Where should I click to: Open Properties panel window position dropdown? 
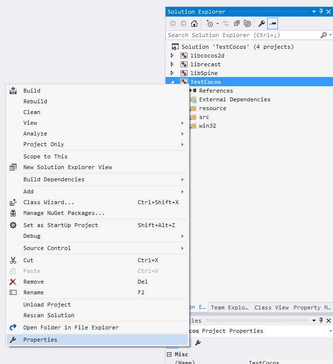(x=314, y=321)
